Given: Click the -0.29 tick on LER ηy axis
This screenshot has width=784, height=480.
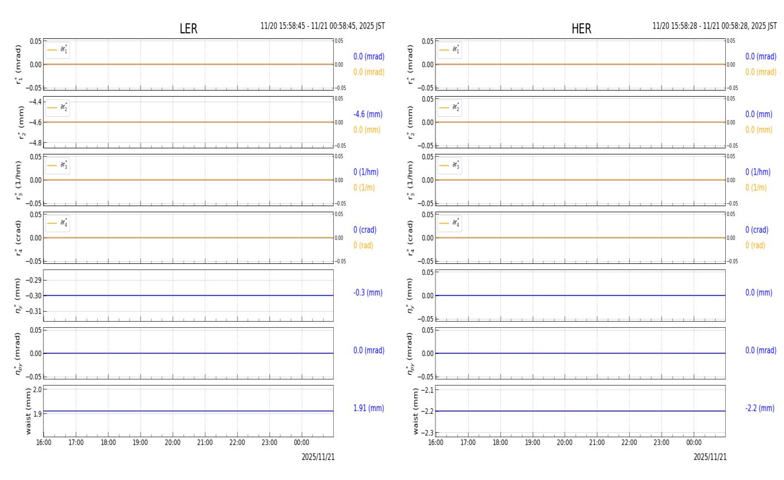Looking at the screenshot, I should 33,280.
